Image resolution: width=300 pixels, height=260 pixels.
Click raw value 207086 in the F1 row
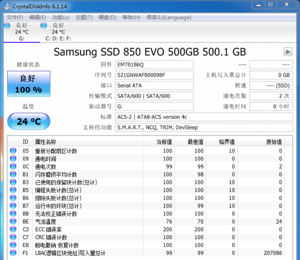pos(273,253)
